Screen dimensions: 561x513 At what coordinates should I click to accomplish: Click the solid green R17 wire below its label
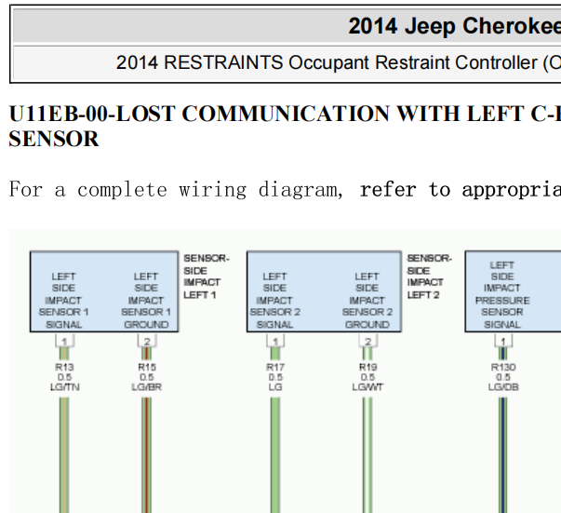pos(275,455)
